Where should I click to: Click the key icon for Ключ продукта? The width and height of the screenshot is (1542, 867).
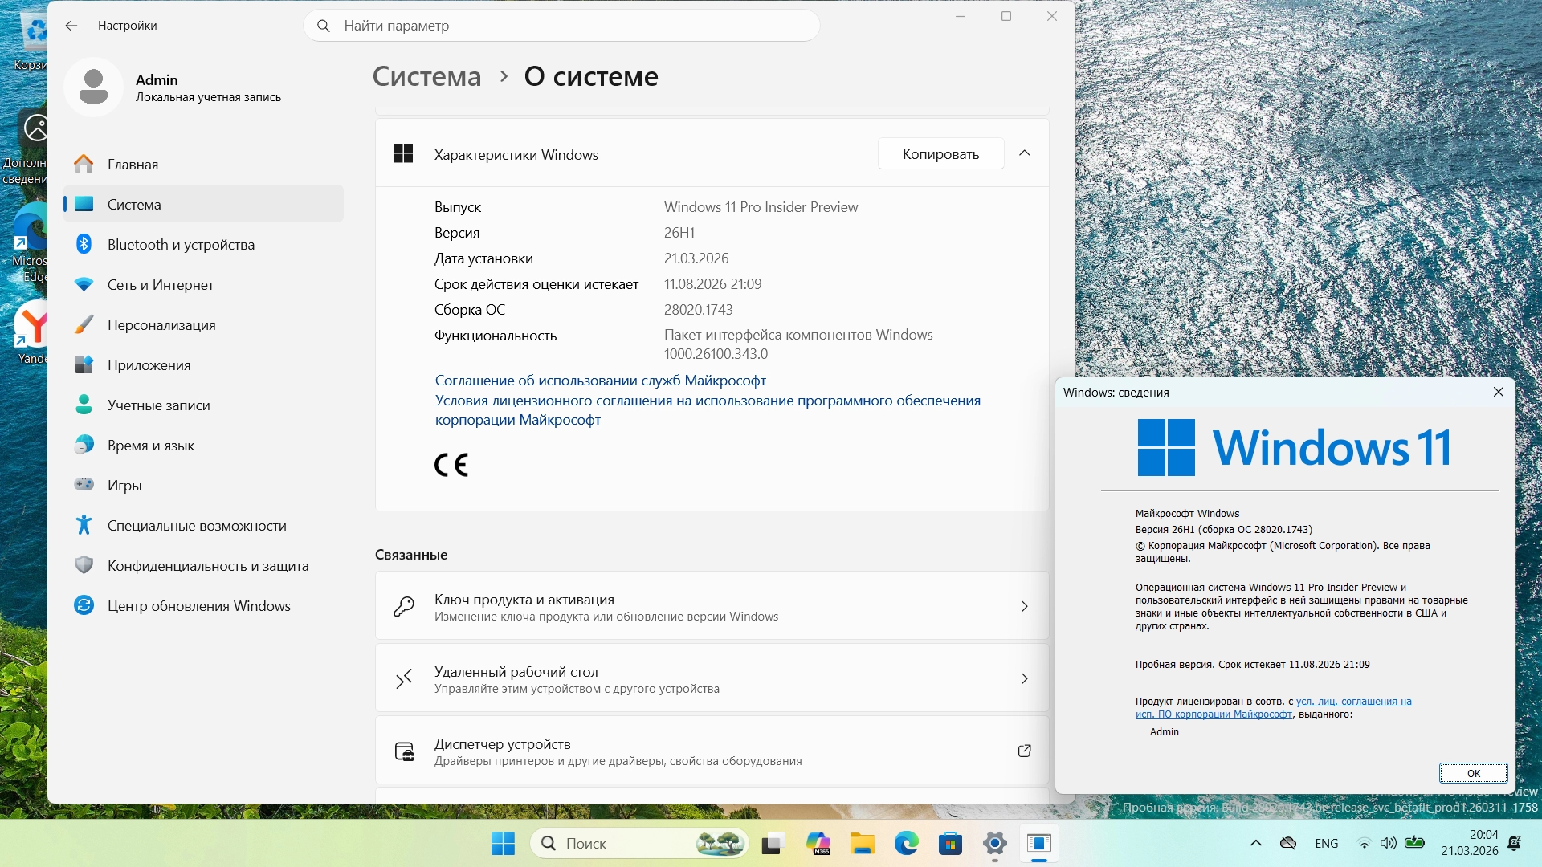coord(404,606)
